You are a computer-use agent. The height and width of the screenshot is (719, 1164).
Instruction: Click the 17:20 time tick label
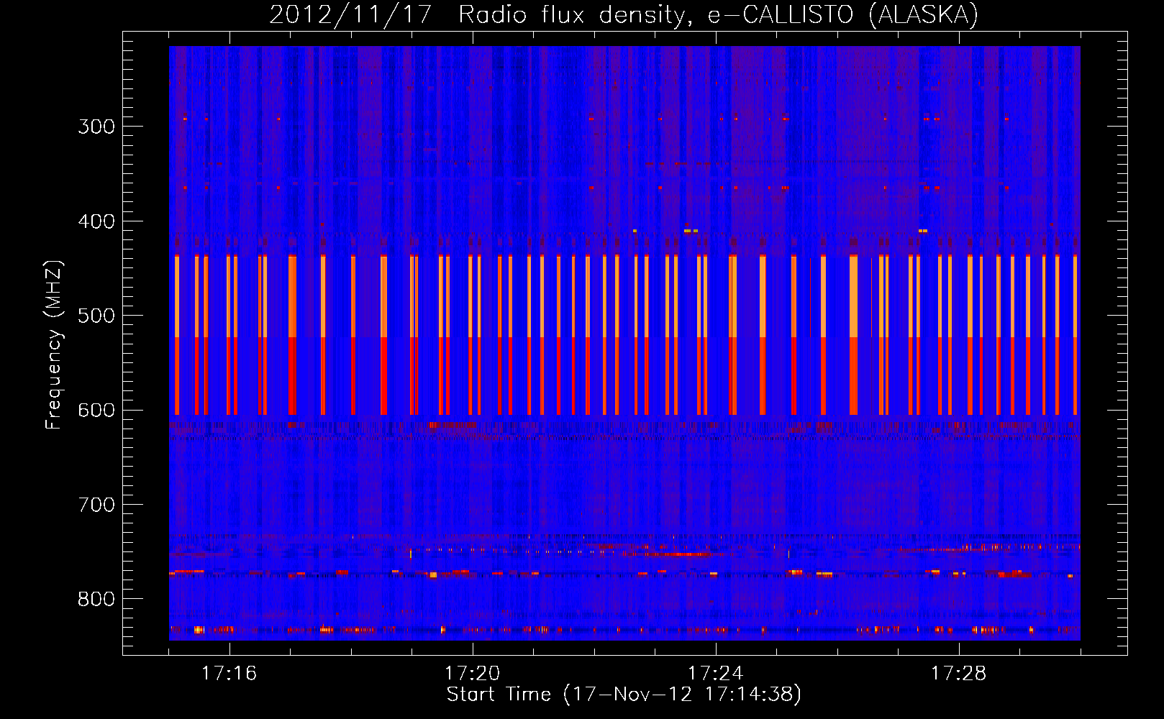[x=472, y=674]
